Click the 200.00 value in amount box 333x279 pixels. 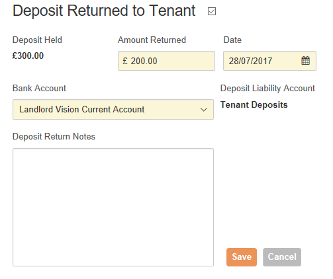144,61
